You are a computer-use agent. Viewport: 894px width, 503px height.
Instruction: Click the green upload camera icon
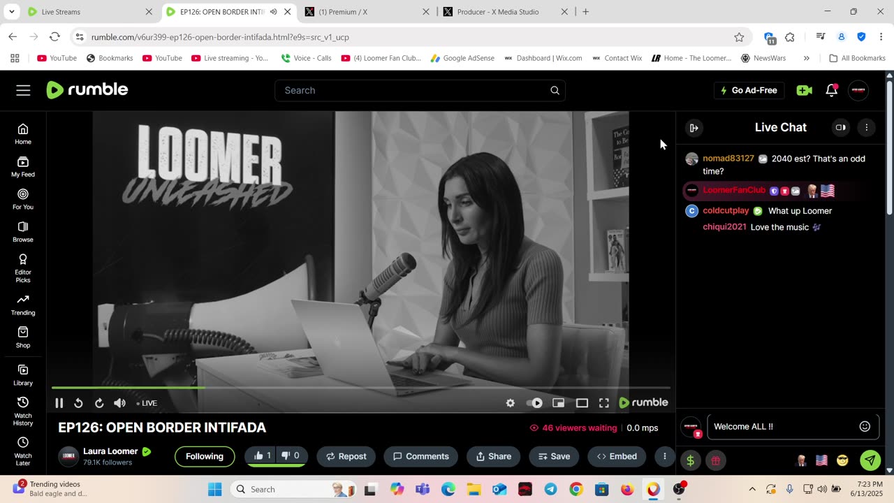(804, 90)
